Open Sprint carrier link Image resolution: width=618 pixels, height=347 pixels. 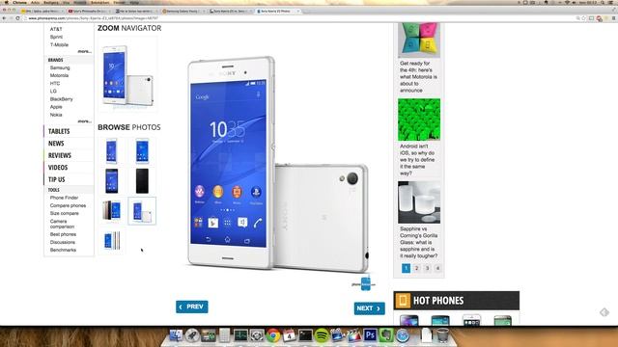56,37
